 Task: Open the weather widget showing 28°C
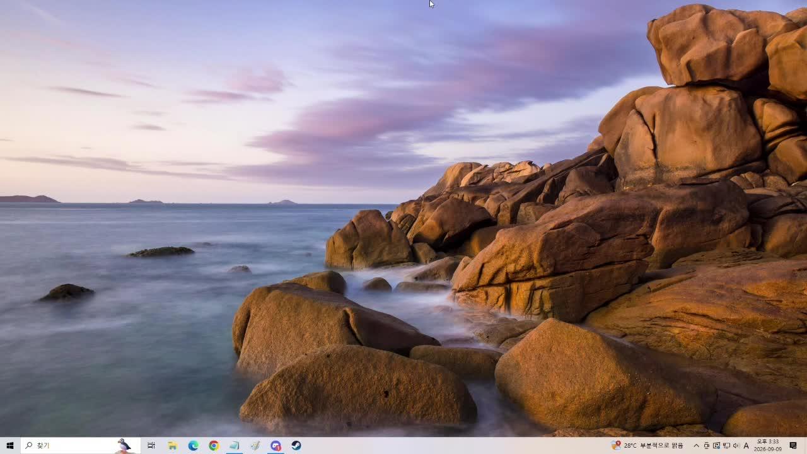(x=647, y=445)
